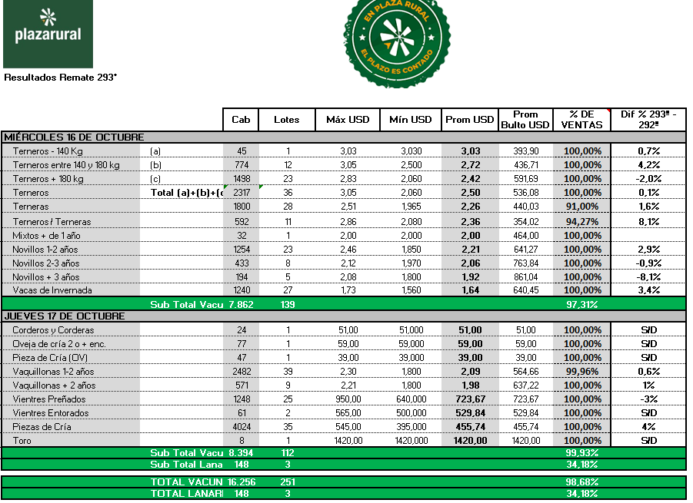This screenshot has width=693, height=503.
Task: Select the 'Novillos 1-2 años' label
Action: 45,250
